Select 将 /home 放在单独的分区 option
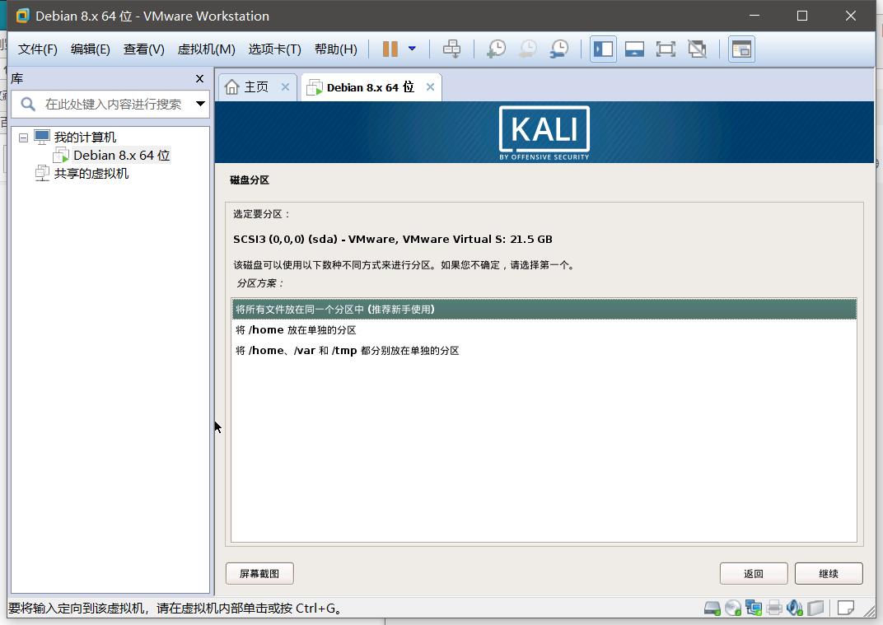 pyautogui.click(x=544, y=330)
